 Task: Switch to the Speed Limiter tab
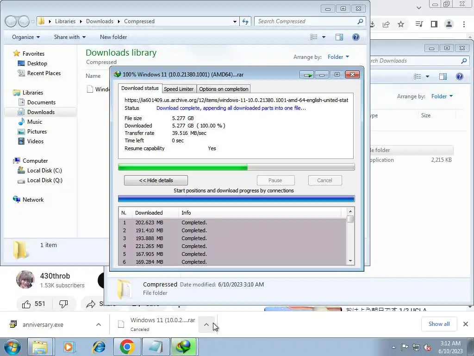[178, 89]
